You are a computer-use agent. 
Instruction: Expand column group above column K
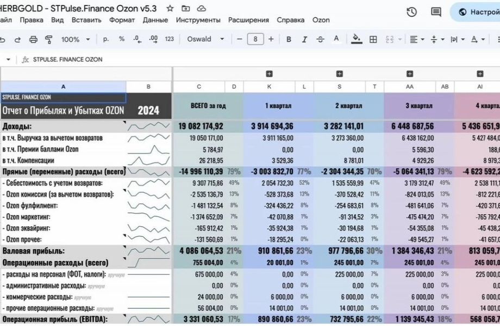pos(269,74)
